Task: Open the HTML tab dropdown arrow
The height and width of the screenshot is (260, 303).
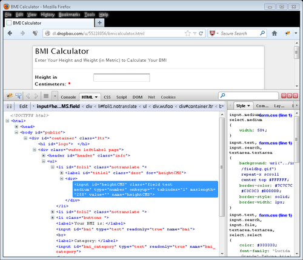Action: click(96, 97)
